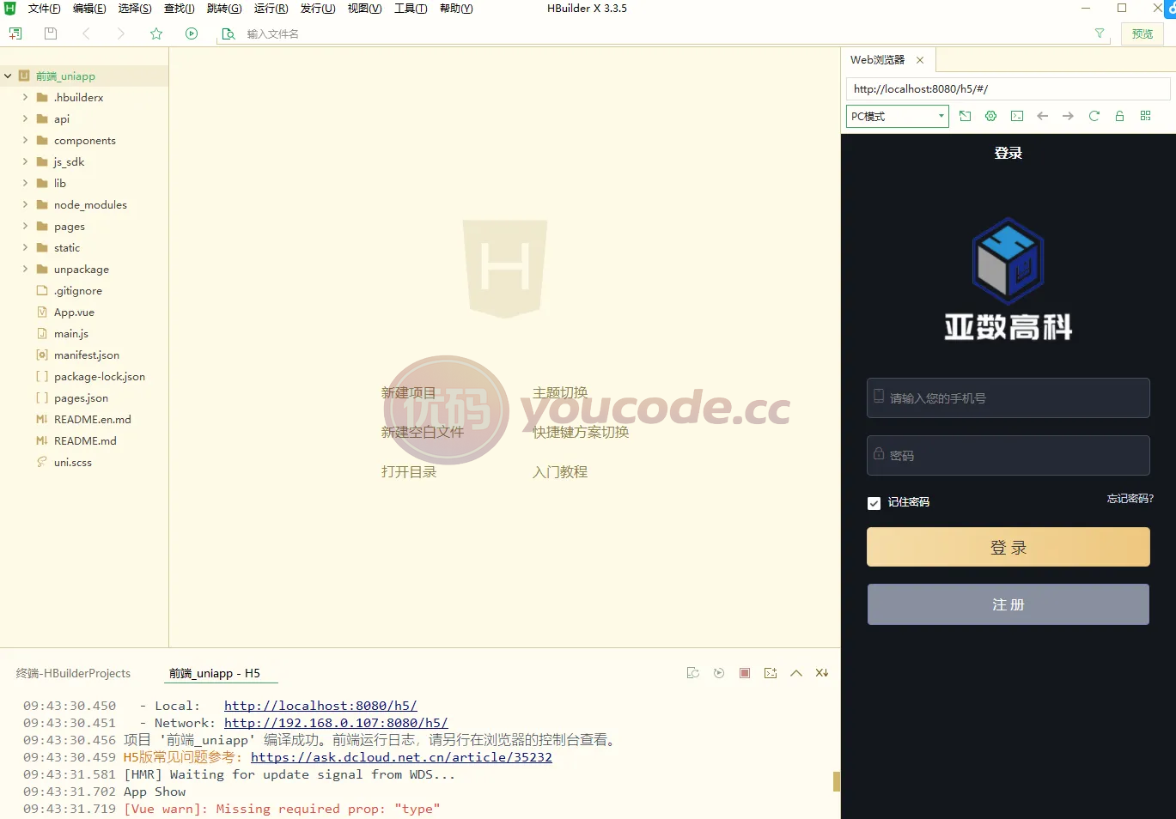Open the PC模式 device mode dropdown

tap(898, 116)
